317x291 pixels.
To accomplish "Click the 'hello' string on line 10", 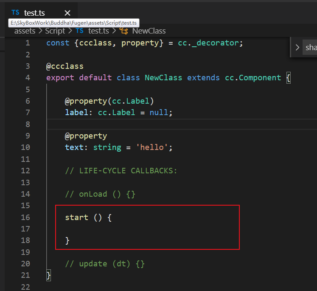I will point(152,147).
